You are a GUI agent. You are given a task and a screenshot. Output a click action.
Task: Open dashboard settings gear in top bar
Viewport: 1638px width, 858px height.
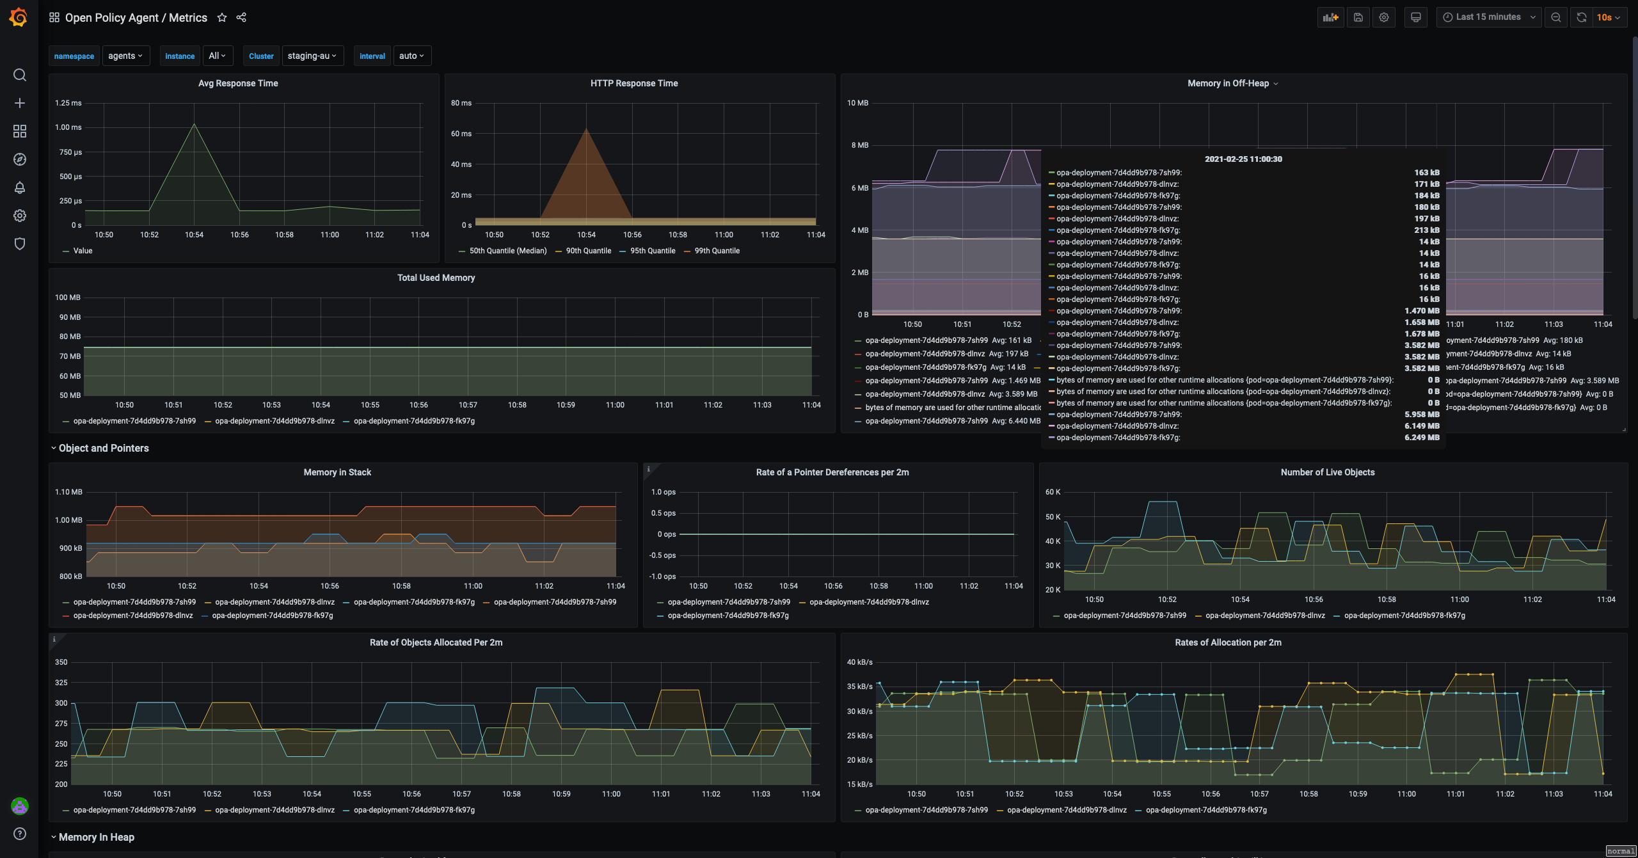(1384, 17)
